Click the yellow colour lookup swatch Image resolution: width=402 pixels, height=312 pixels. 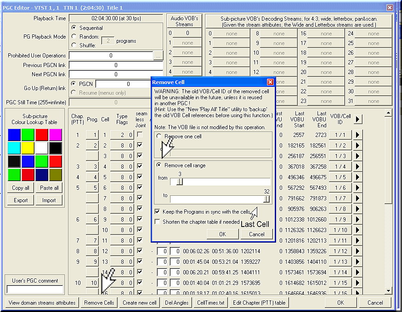pos(28,148)
